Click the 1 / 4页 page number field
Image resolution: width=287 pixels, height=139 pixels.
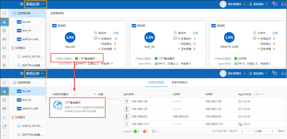[257, 131]
